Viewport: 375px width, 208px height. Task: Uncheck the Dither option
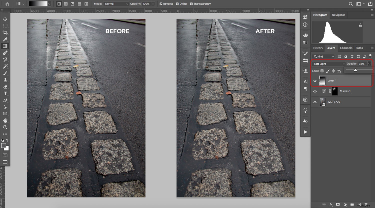click(177, 4)
